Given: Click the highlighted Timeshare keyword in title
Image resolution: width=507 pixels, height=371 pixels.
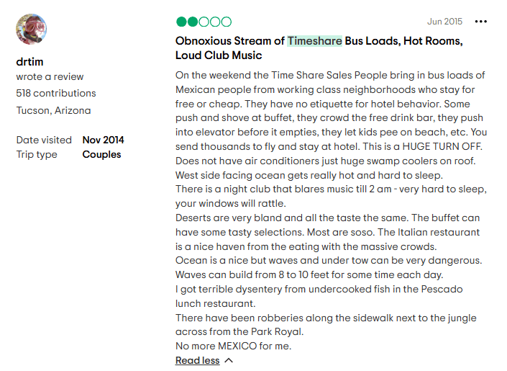Looking at the screenshot, I should point(314,41).
